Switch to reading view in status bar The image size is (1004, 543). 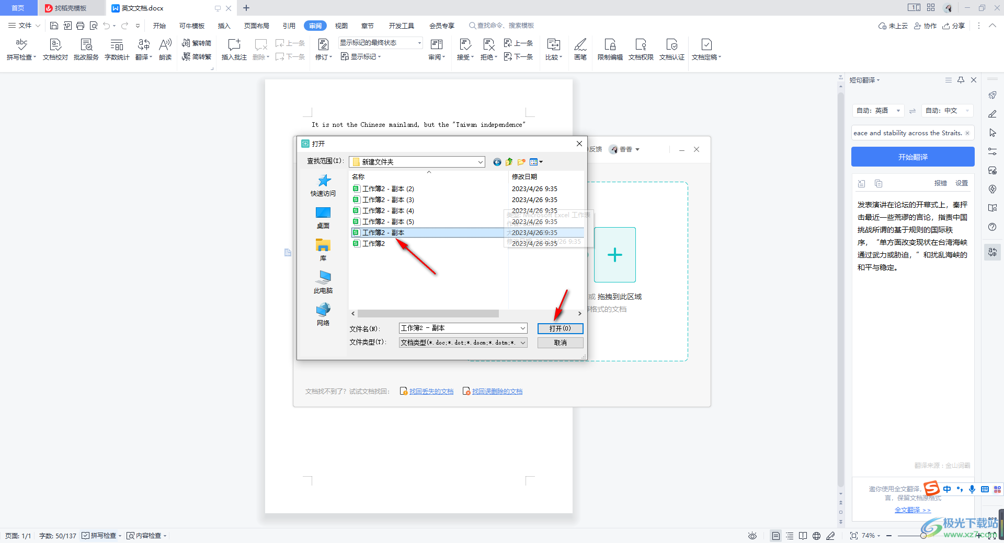803,536
